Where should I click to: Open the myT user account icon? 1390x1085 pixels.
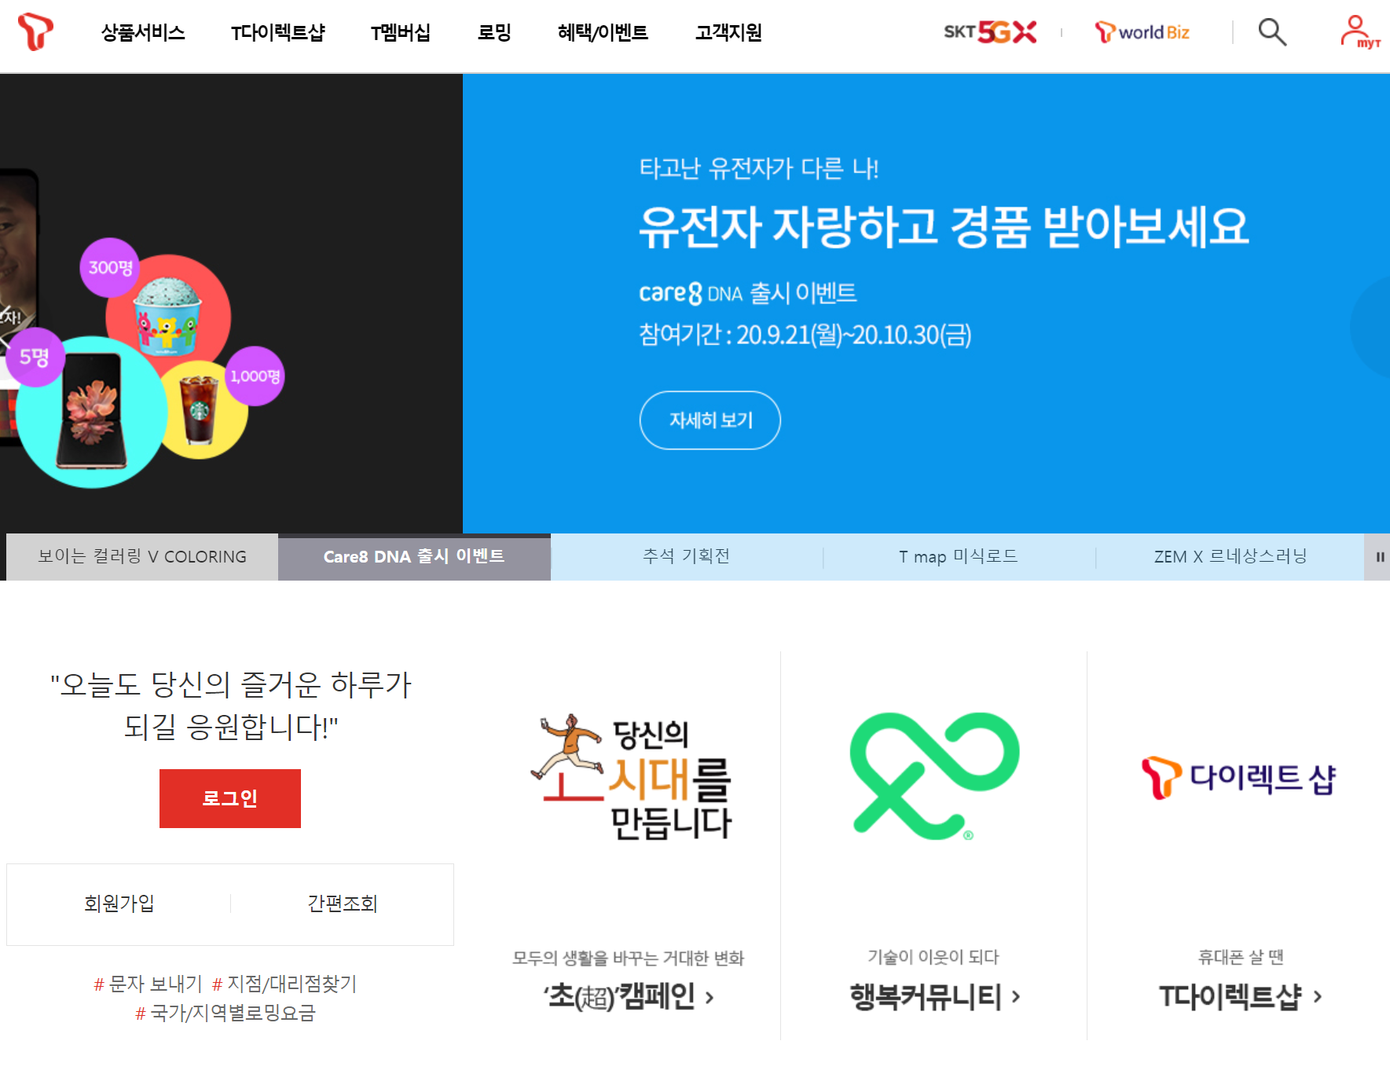(1359, 32)
